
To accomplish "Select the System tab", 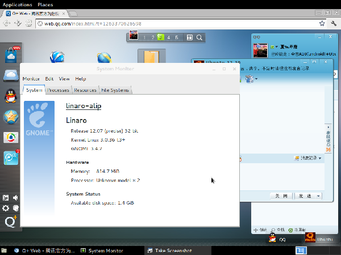I will click(x=34, y=90).
